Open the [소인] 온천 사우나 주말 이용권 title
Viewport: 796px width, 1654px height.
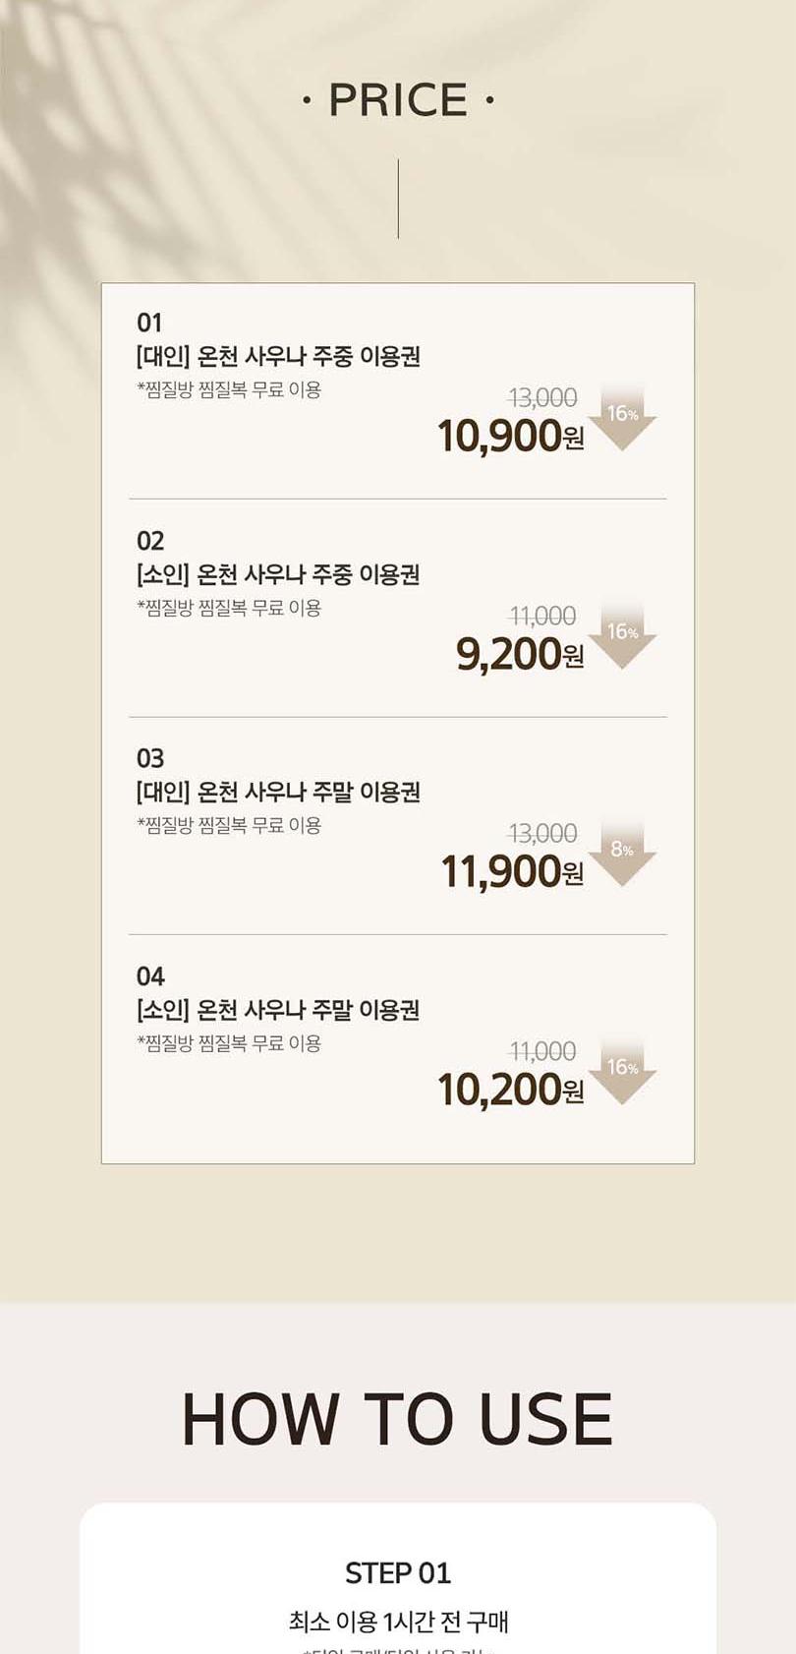[278, 1010]
